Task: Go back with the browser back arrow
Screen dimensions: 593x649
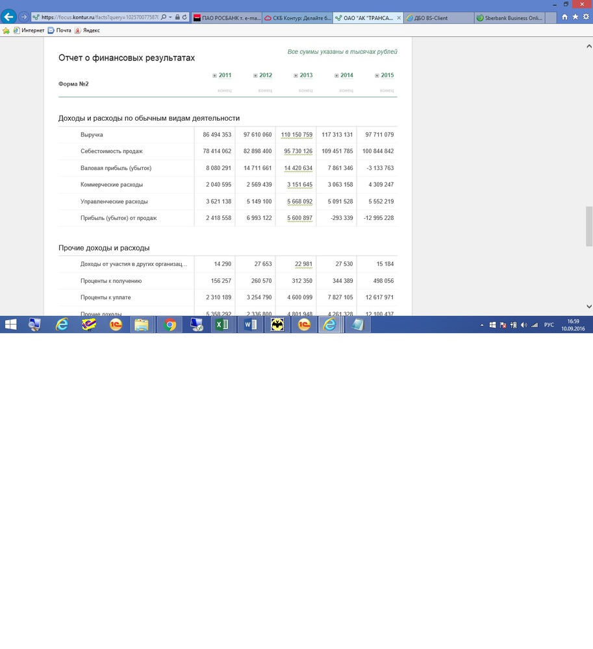Action: [x=8, y=17]
